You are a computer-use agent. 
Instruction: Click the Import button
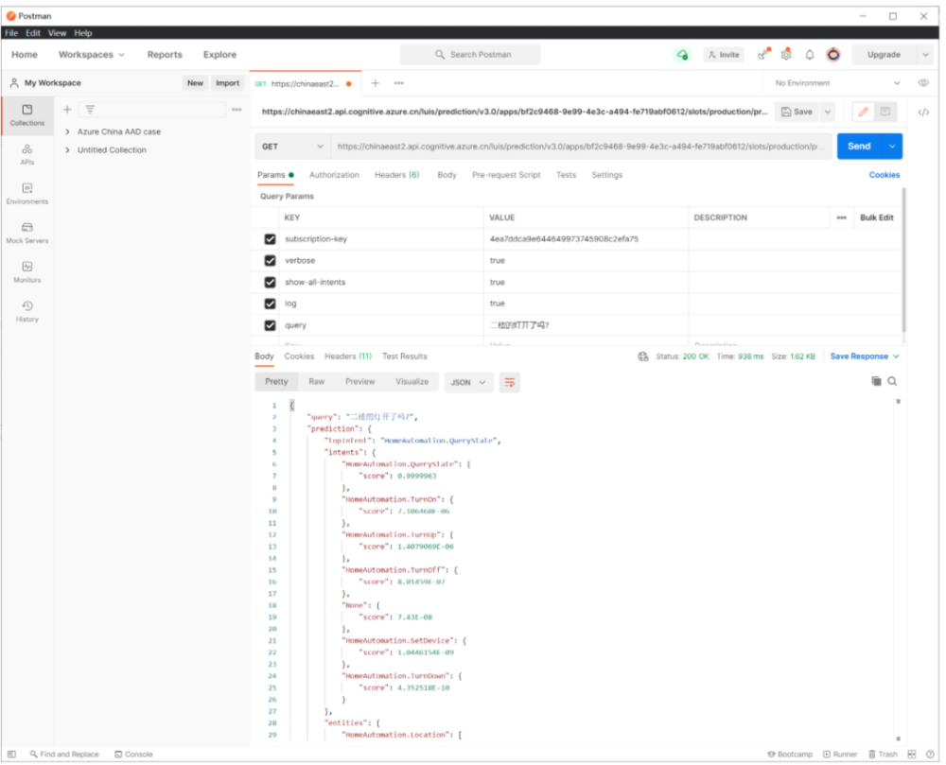[227, 83]
